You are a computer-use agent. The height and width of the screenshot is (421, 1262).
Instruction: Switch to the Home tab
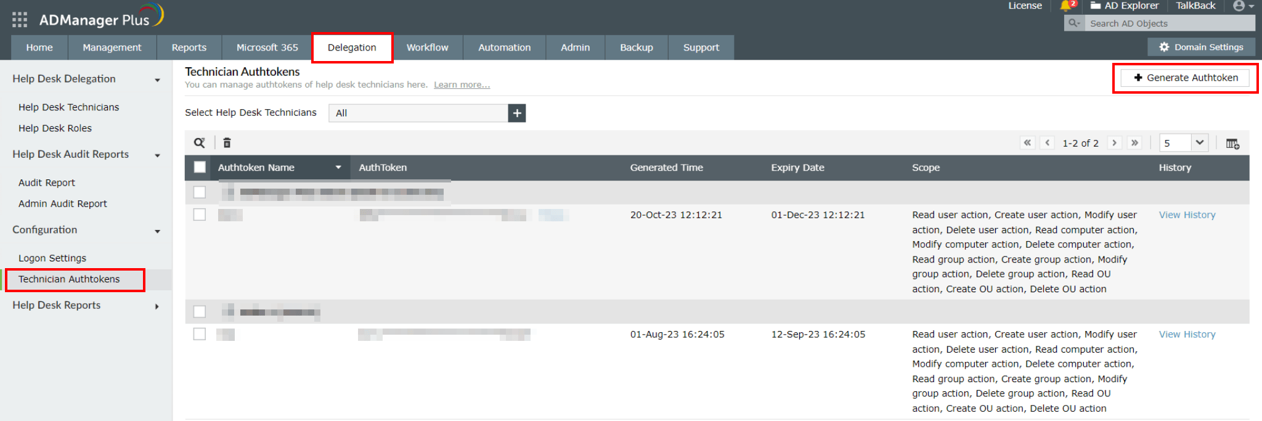click(39, 47)
